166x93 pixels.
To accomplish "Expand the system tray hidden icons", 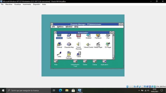I will [x=139, y=90].
